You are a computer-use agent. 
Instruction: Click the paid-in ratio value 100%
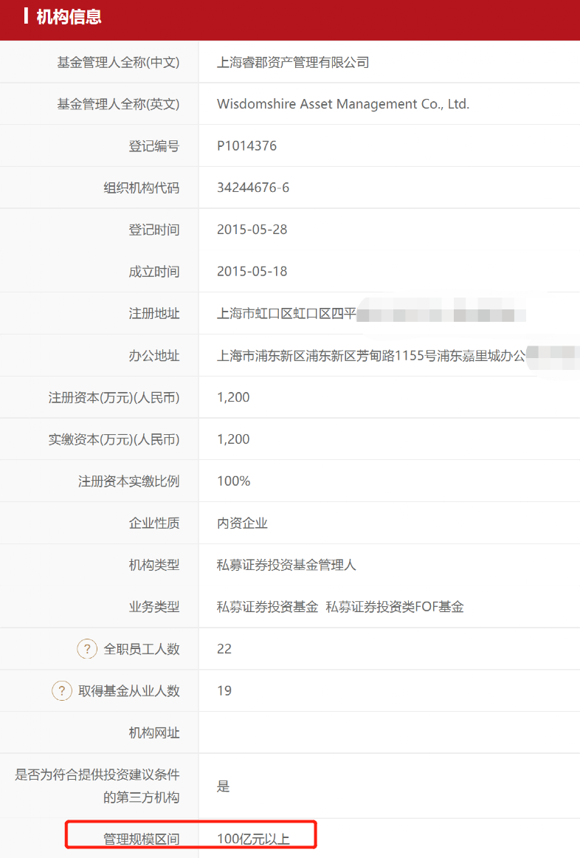pos(233,481)
